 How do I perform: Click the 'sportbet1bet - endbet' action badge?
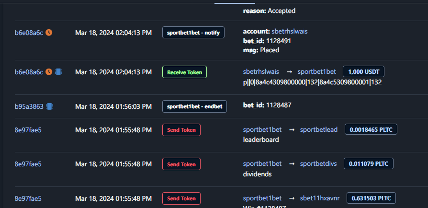pos(194,106)
